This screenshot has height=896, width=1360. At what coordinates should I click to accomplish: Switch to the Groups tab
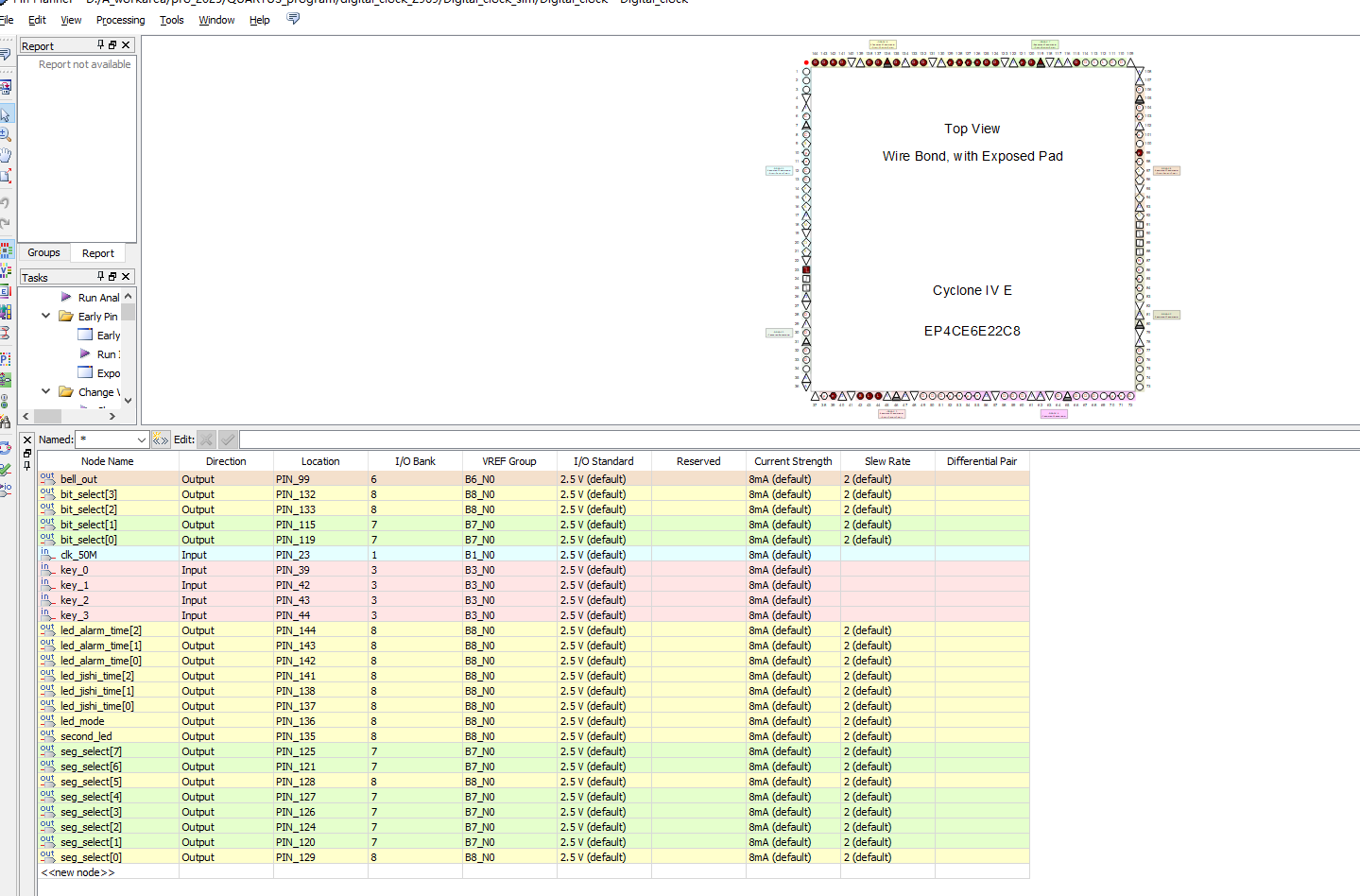click(x=43, y=252)
